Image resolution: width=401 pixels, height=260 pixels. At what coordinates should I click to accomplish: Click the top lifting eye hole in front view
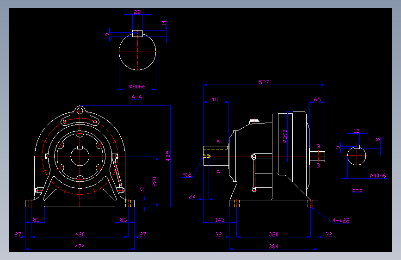80,111
